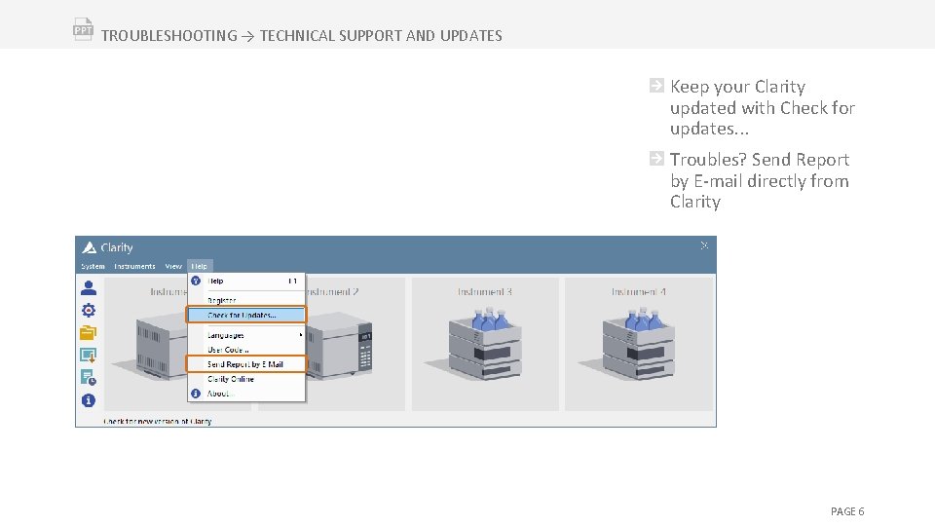This screenshot has height=526, width=935.
Task: Click the yellow folders icon in sidebar
Action: tap(89, 333)
